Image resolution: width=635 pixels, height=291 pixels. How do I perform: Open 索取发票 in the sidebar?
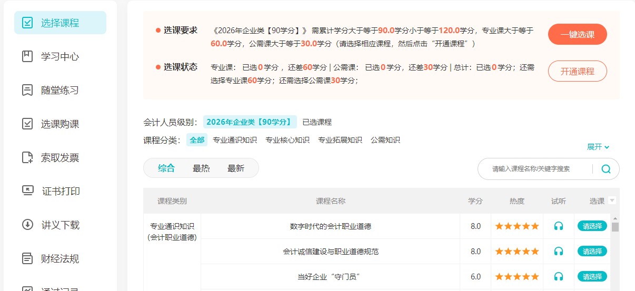pos(60,157)
